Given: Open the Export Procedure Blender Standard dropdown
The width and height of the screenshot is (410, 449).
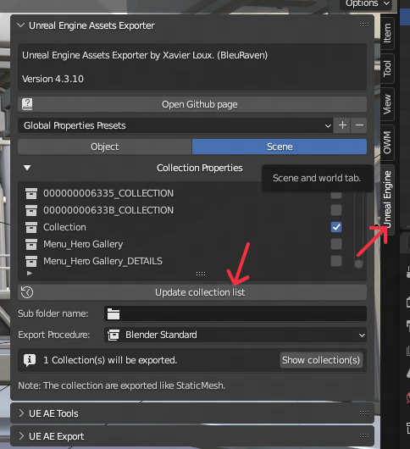Looking at the screenshot, I should 235,335.
